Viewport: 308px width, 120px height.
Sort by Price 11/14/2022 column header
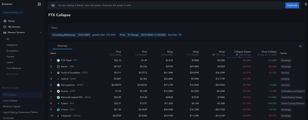point(141,53)
